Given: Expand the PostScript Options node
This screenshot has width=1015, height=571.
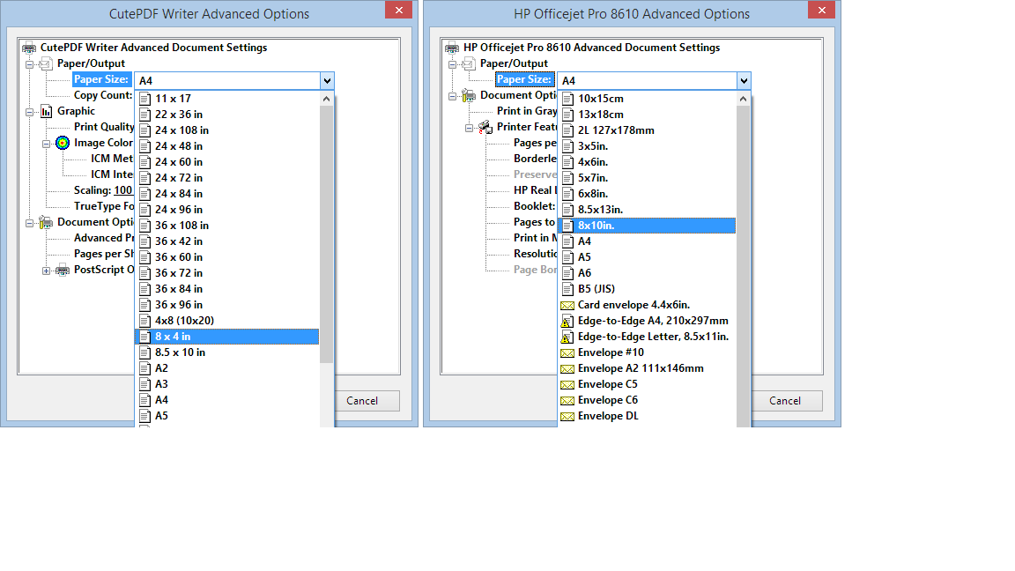Looking at the screenshot, I should 47,271.
